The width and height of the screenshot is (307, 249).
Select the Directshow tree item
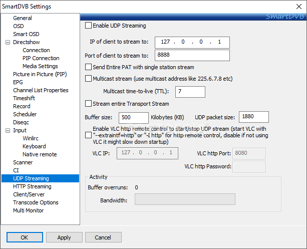point(26,42)
